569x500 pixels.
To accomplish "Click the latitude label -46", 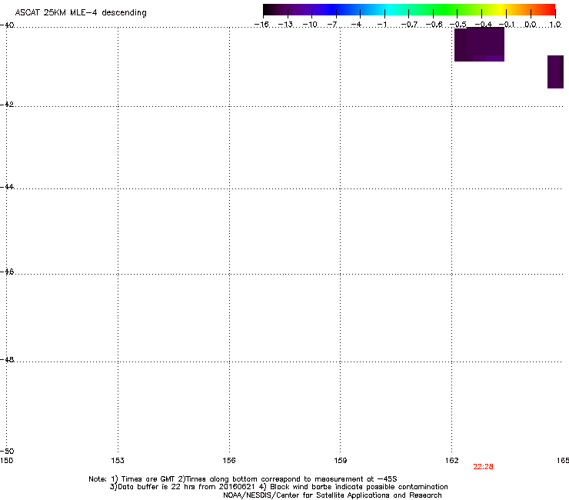I will (x=7, y=272).
